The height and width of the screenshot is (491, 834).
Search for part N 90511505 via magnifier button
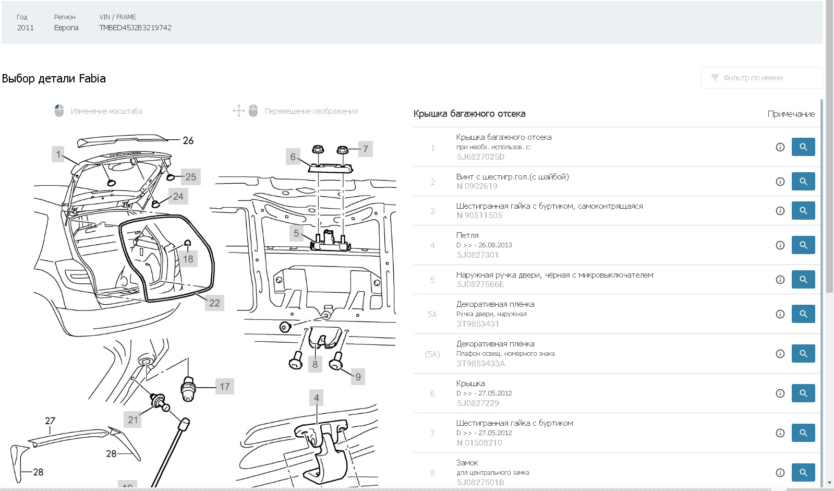(803, 211)
